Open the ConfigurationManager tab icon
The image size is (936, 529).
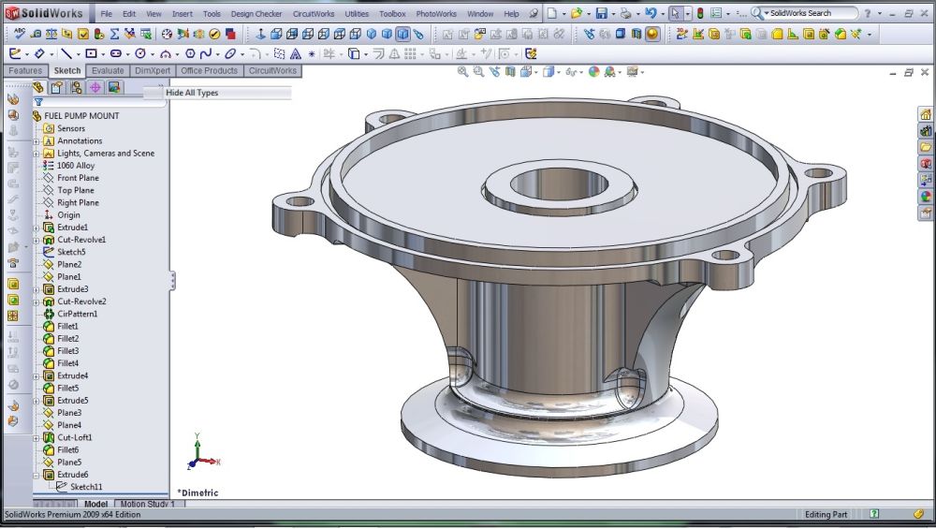coord(76,88)
